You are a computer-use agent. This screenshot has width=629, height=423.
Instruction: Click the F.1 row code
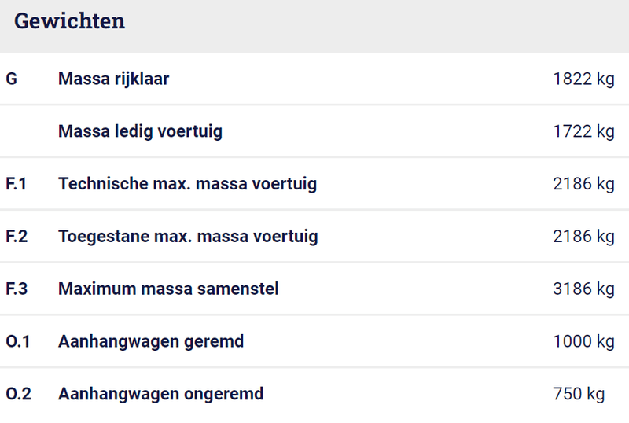(x=17, y=184)
